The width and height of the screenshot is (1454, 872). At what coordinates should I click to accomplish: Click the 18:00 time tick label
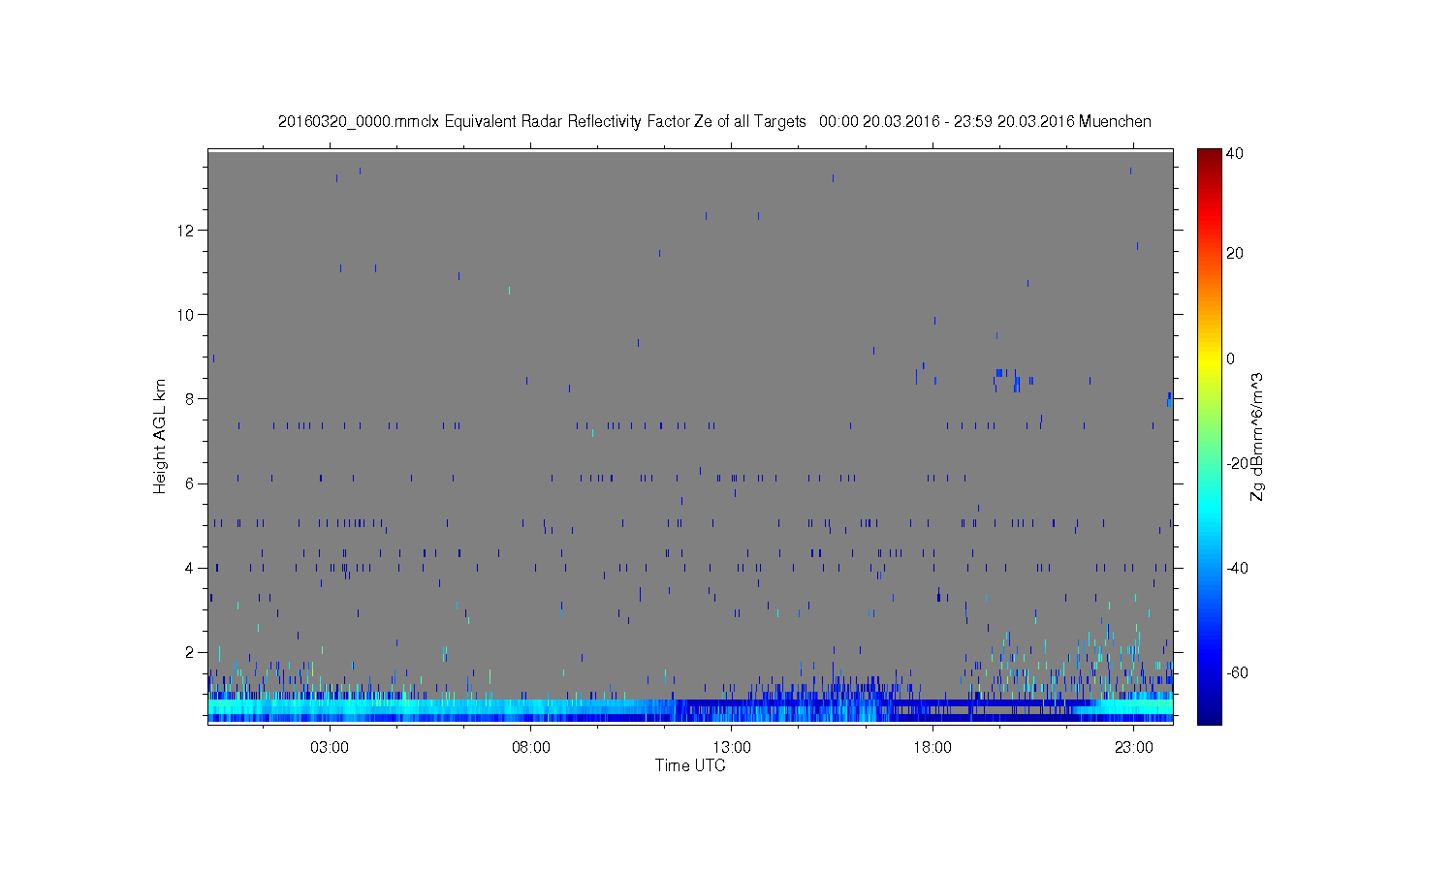pyautogui.click(x=932, y=748)
